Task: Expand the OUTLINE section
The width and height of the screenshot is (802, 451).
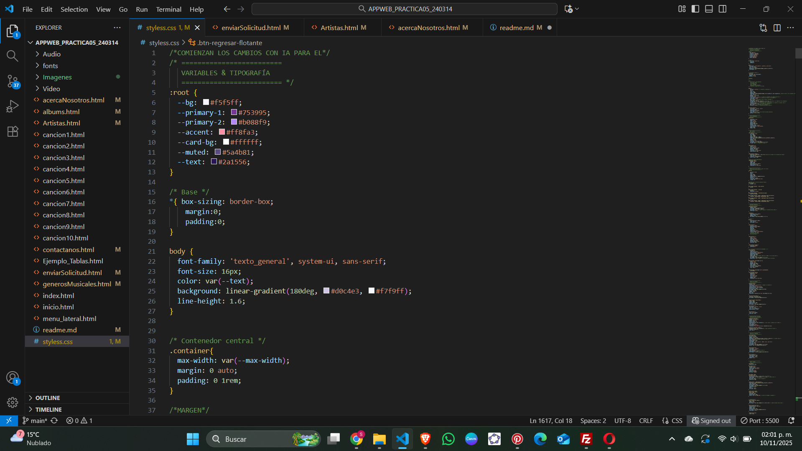Action: pyautogui.click(x=48, y=398)
